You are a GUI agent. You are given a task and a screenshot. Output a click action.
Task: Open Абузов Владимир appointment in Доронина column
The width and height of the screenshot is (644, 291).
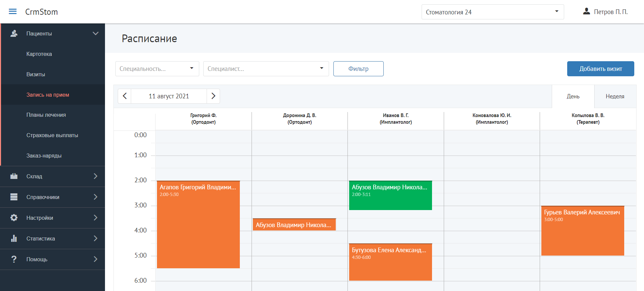294,224
